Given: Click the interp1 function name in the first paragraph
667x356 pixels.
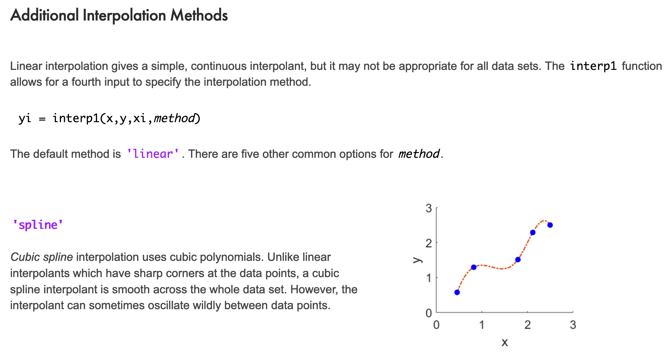Looking at the screenshot, I should [593, 66].
